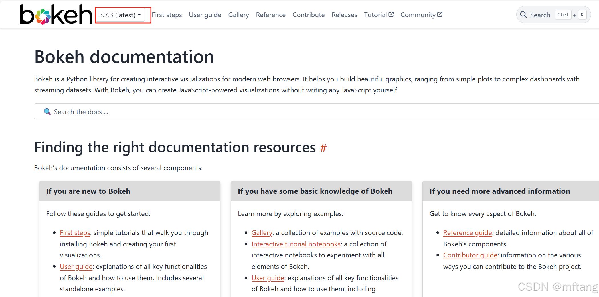The width and height of the screenshot is (599, 297).
Task: Open the Releases nav item
Action: (x=344, y=15)
